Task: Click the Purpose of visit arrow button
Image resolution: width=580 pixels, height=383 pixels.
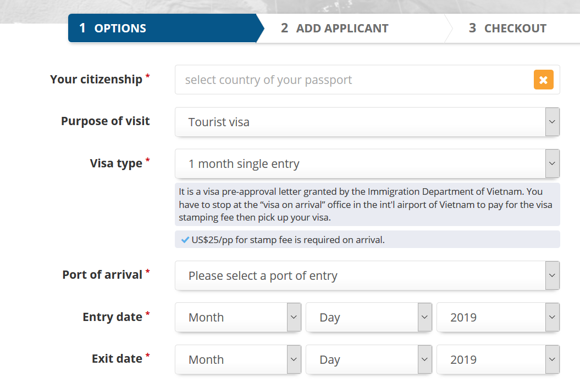Action: pos(553,122)
